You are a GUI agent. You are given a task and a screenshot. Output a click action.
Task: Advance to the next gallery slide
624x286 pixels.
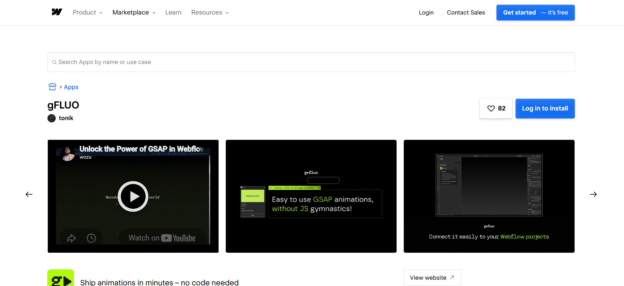click(x=593, y=194)
